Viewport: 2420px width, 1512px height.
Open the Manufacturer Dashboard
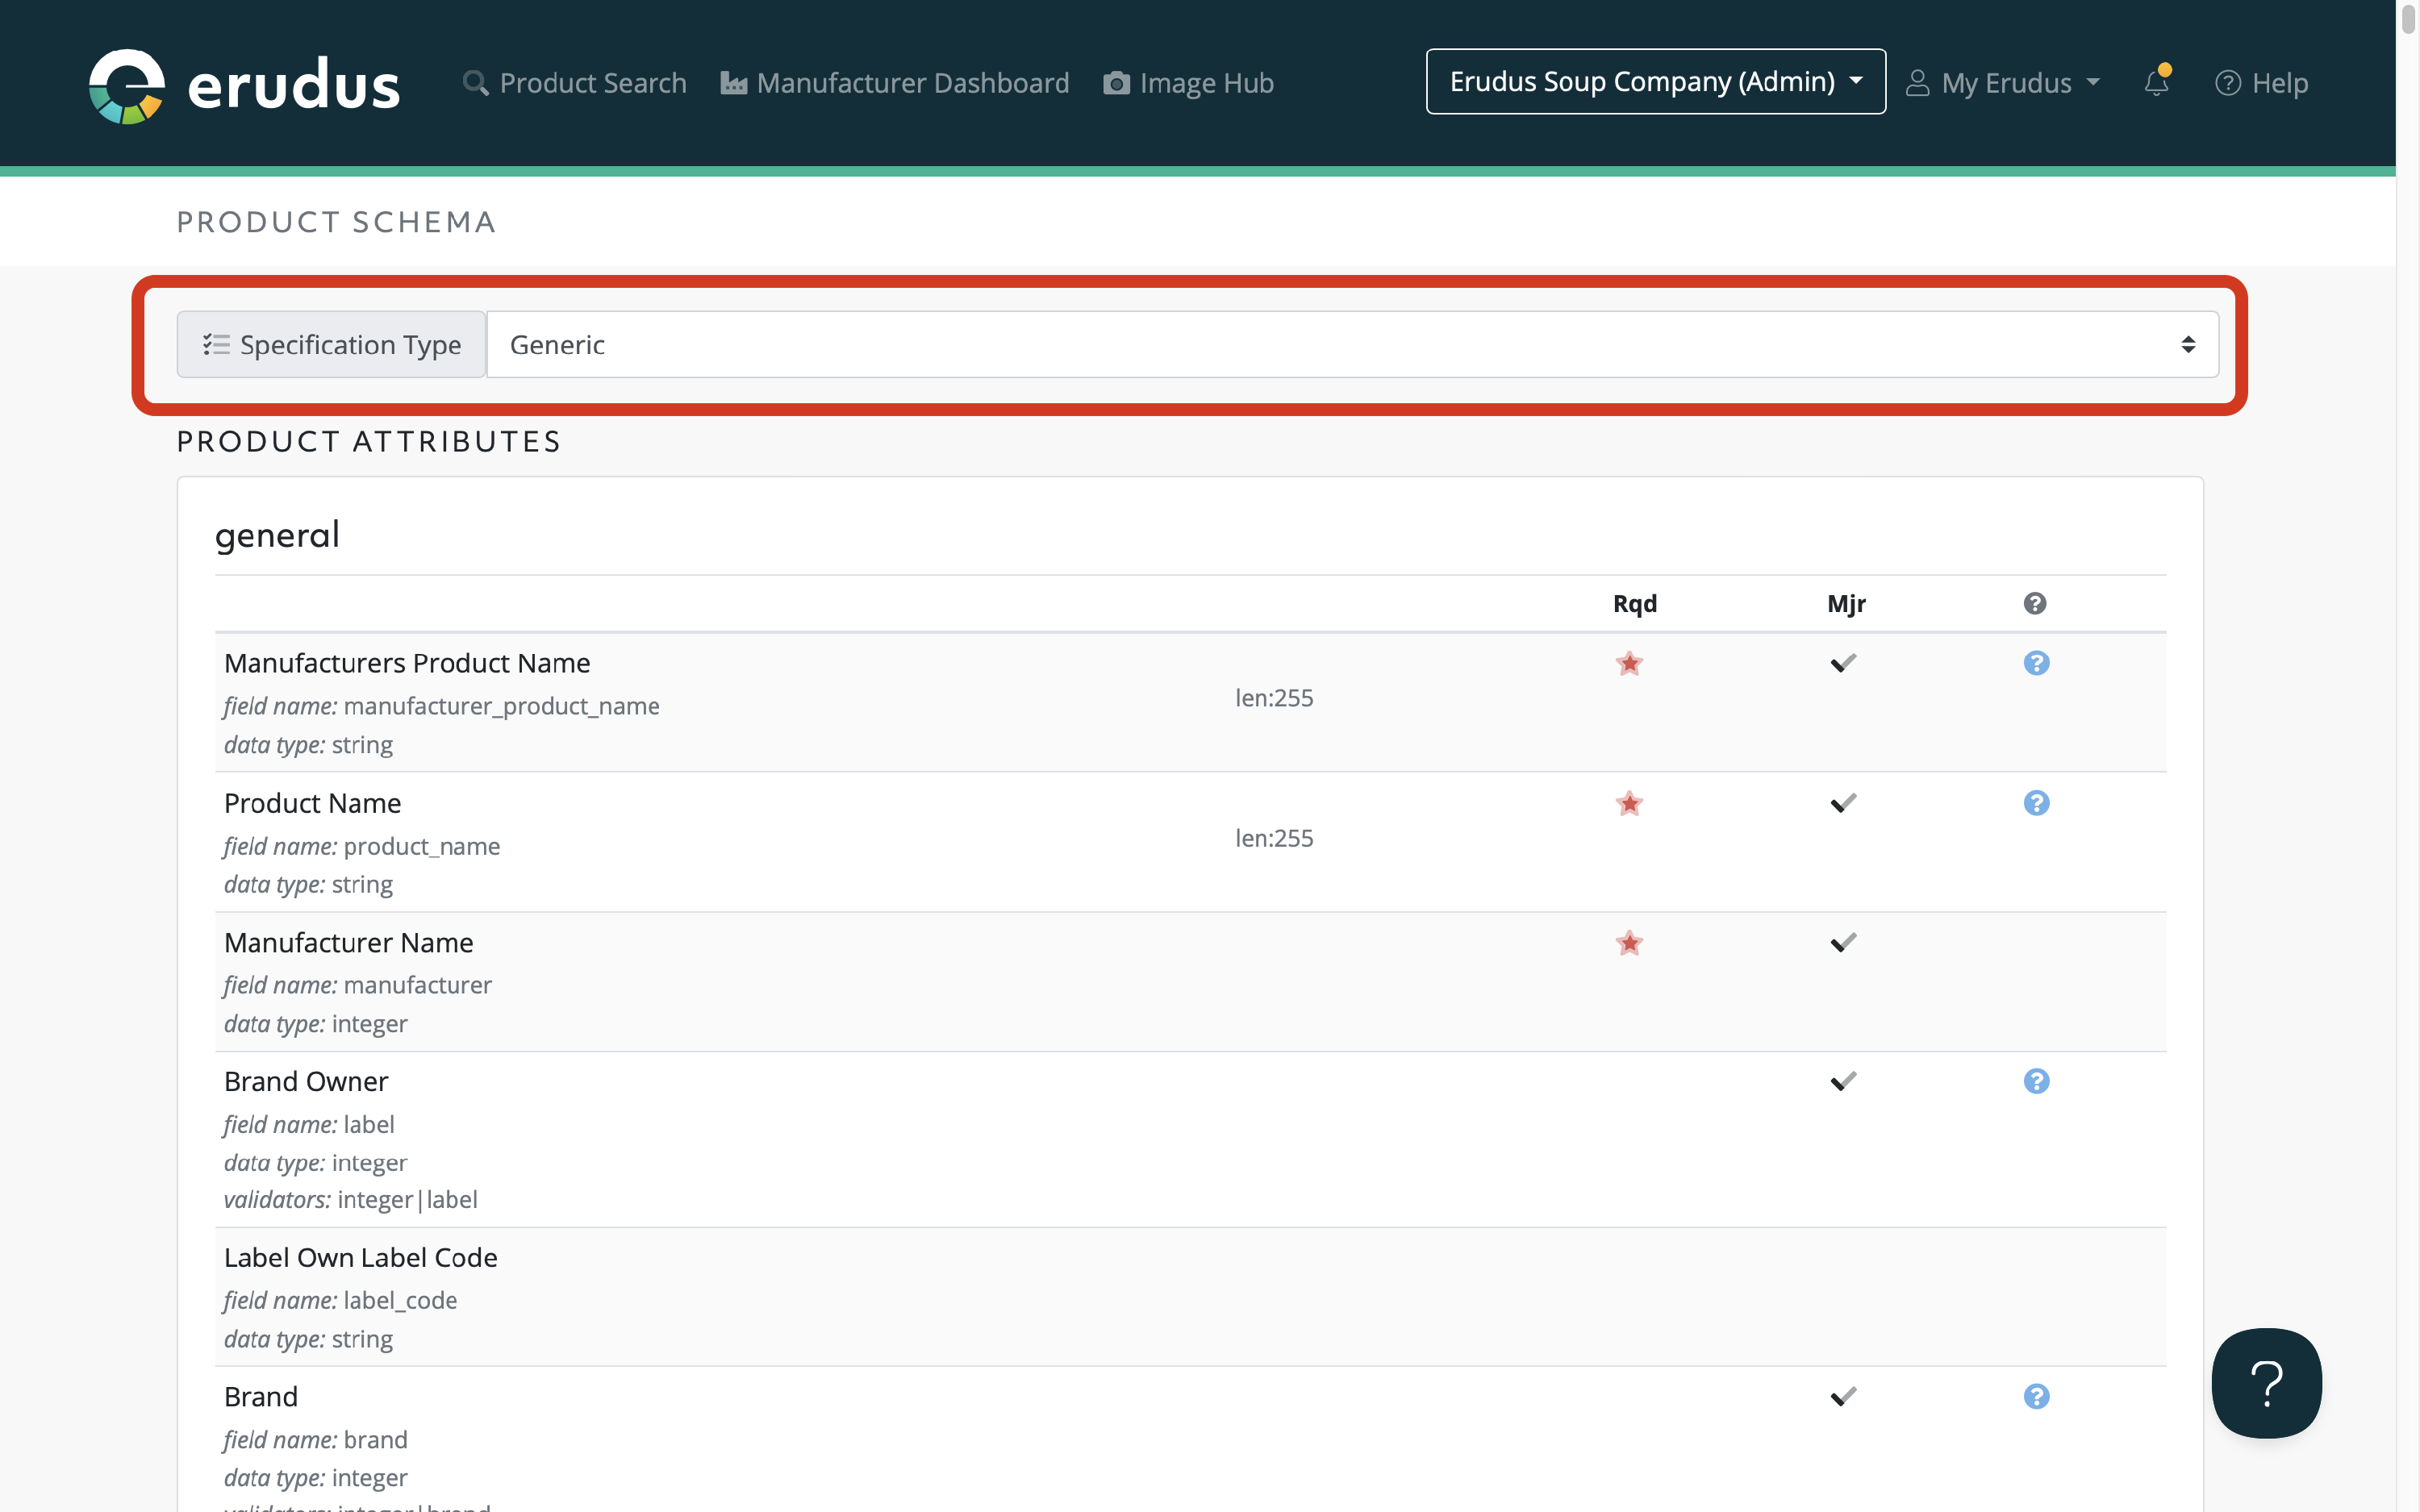click(894, 83)
